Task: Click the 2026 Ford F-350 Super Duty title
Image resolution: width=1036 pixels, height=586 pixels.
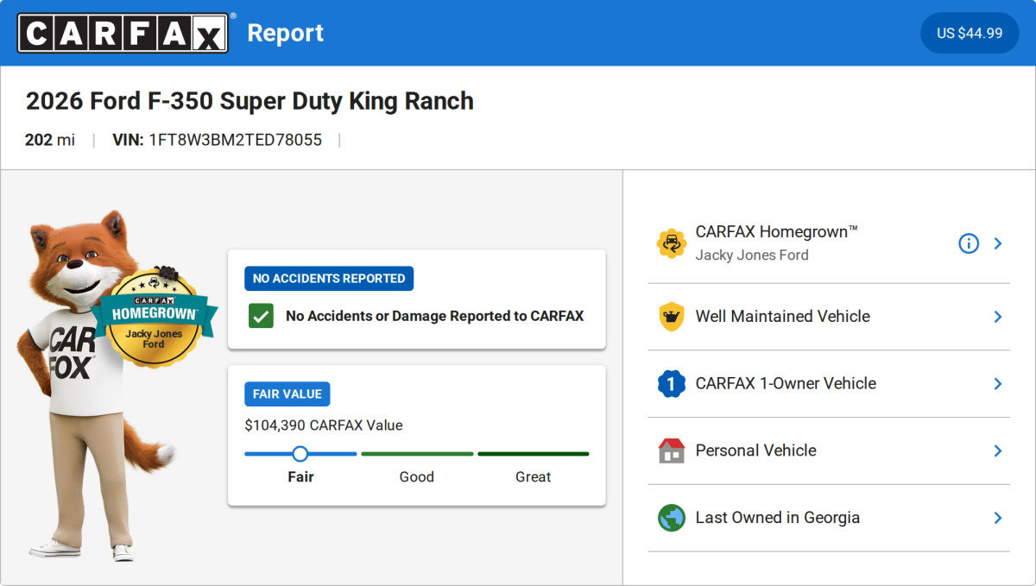Action: coord(250,101)
